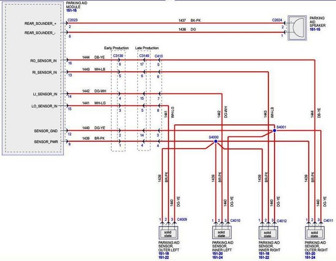336x261 pixels.
Task: Click the C4009 connector label
Action: [182, 220]
